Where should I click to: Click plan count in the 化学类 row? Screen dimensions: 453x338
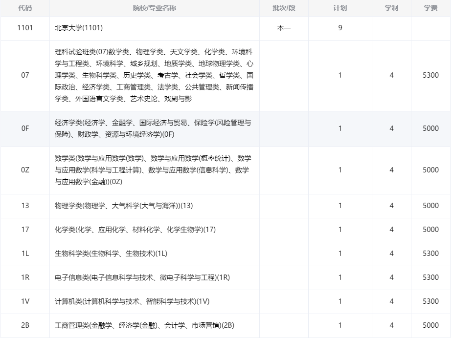pyautogui.click(x=340, y=230)
